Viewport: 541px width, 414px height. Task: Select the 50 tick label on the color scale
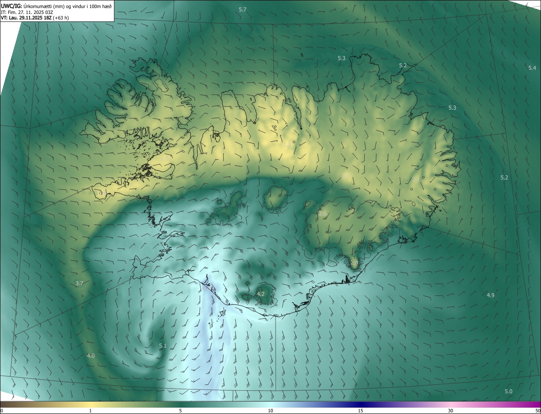pos(538,411)
